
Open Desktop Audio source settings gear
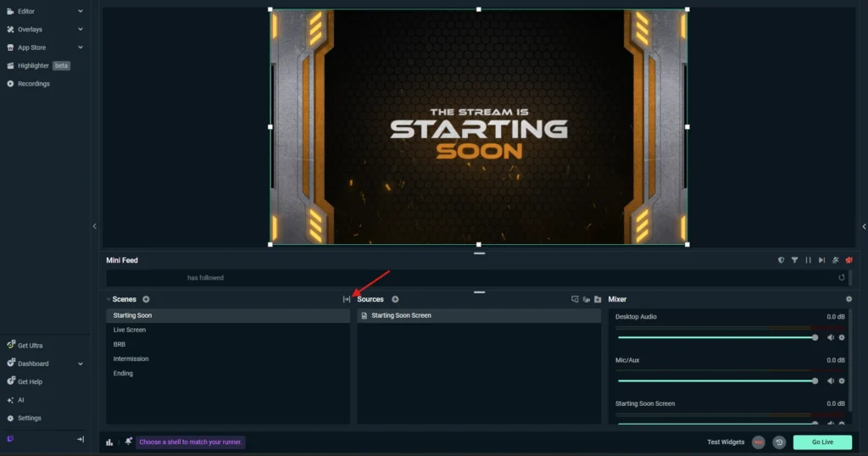click(x=842, y=337)
